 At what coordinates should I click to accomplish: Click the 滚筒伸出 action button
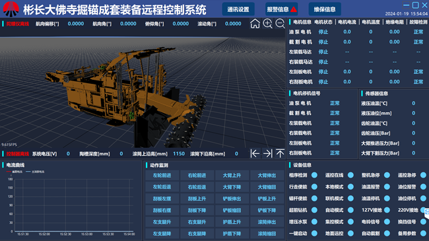(267, 222)
